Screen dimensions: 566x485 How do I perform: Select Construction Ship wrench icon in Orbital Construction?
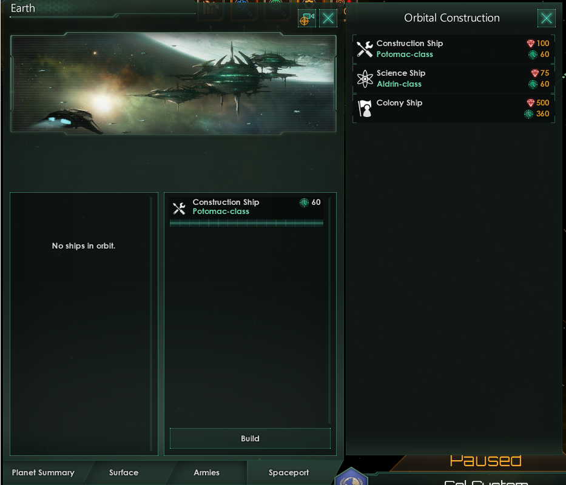[365, 49]
